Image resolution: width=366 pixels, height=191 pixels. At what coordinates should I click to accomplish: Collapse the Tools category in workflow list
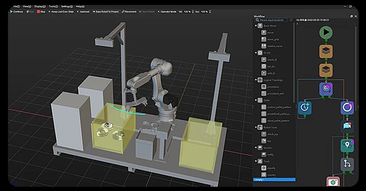256,161
